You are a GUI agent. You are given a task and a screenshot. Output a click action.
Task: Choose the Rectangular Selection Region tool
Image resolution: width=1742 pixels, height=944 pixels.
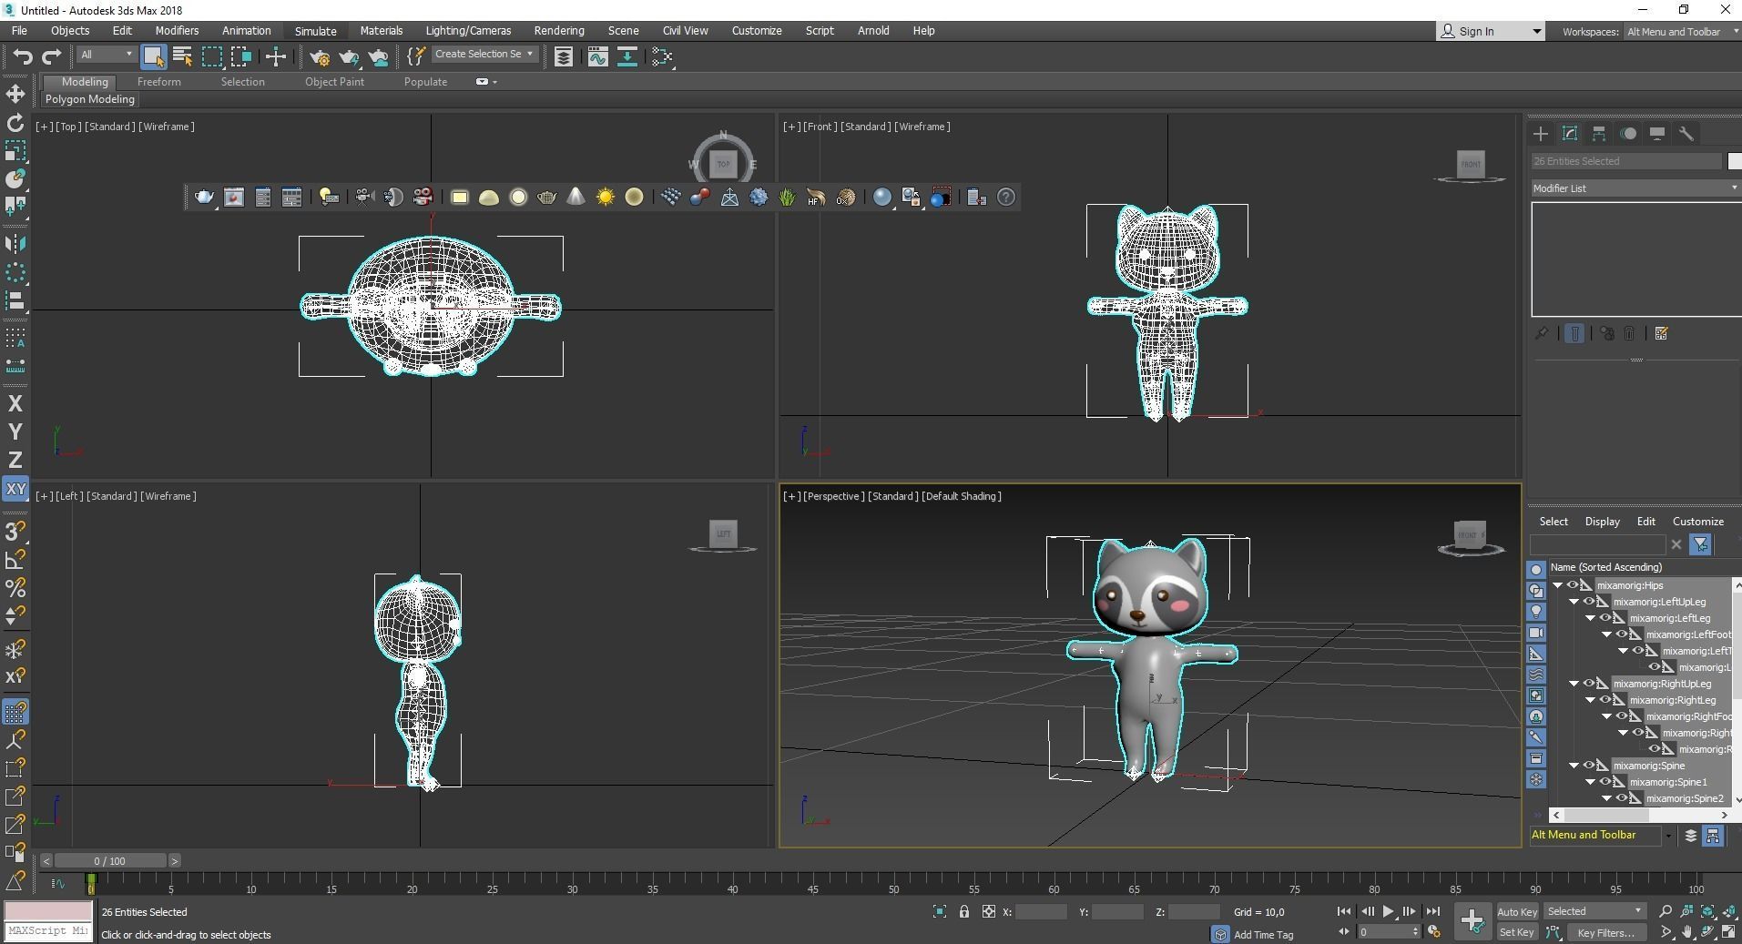[x=211, y=56]
